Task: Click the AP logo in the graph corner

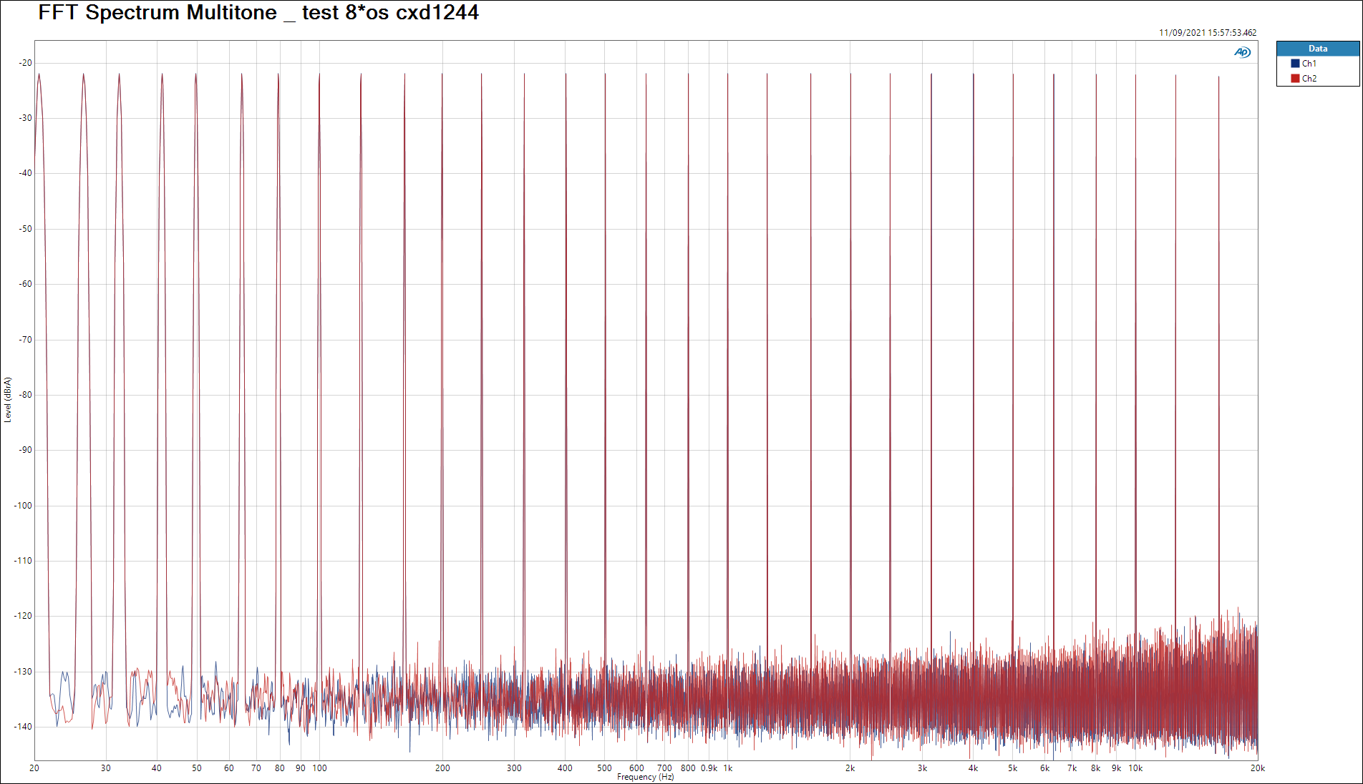Action: coord(1242,52)
